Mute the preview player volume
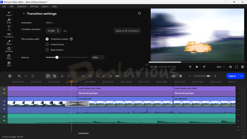This screenshot has width=247, height=139. click(x=230, y=67)
